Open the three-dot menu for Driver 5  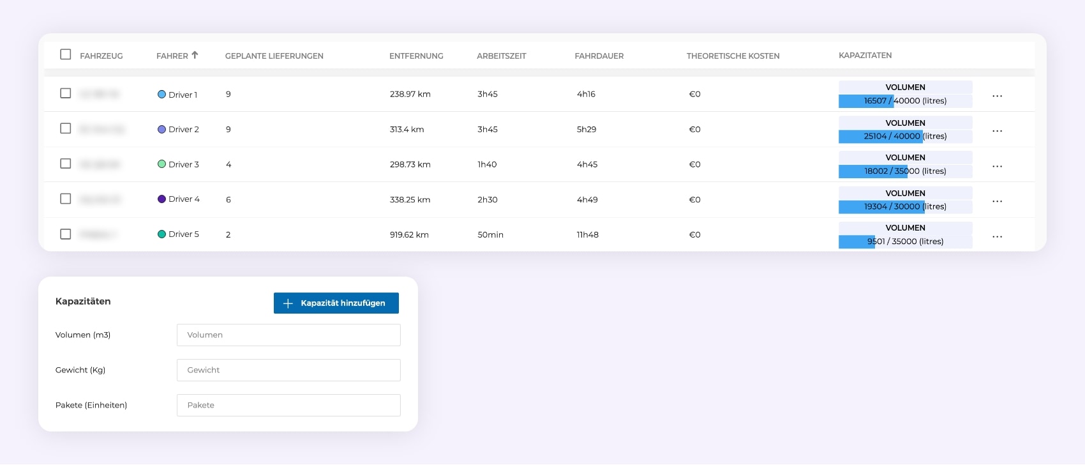coord(997,236)
